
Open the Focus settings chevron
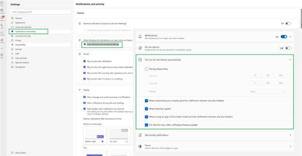point(290,147)
